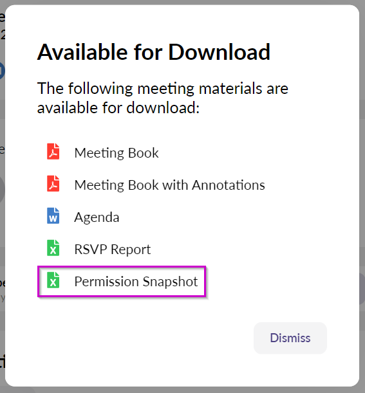Open Meeting Book with Annotations download
Screen dimensions: 365x393
click(x=169, y=185)
